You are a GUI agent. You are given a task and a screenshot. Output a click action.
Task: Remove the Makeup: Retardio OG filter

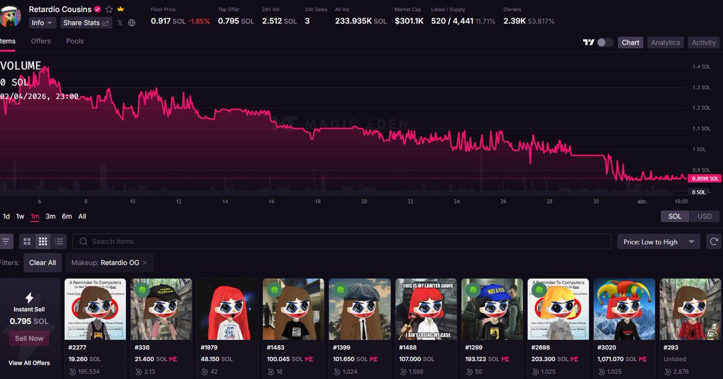point(145,263)
